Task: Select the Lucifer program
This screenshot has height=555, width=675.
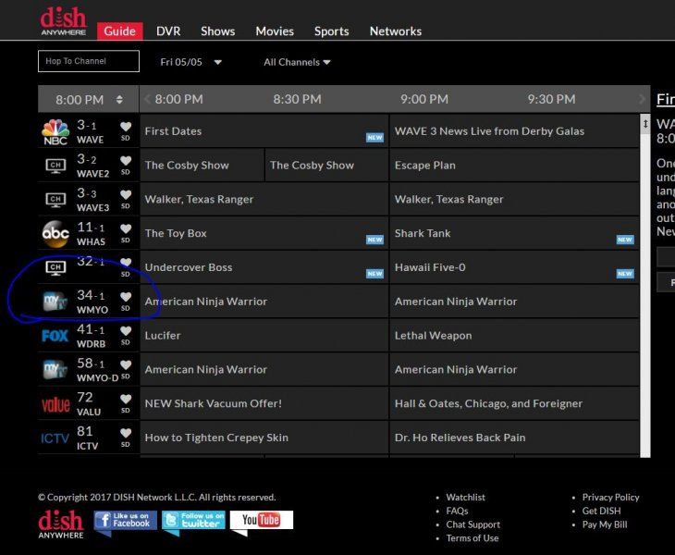Action: [264, 335]
